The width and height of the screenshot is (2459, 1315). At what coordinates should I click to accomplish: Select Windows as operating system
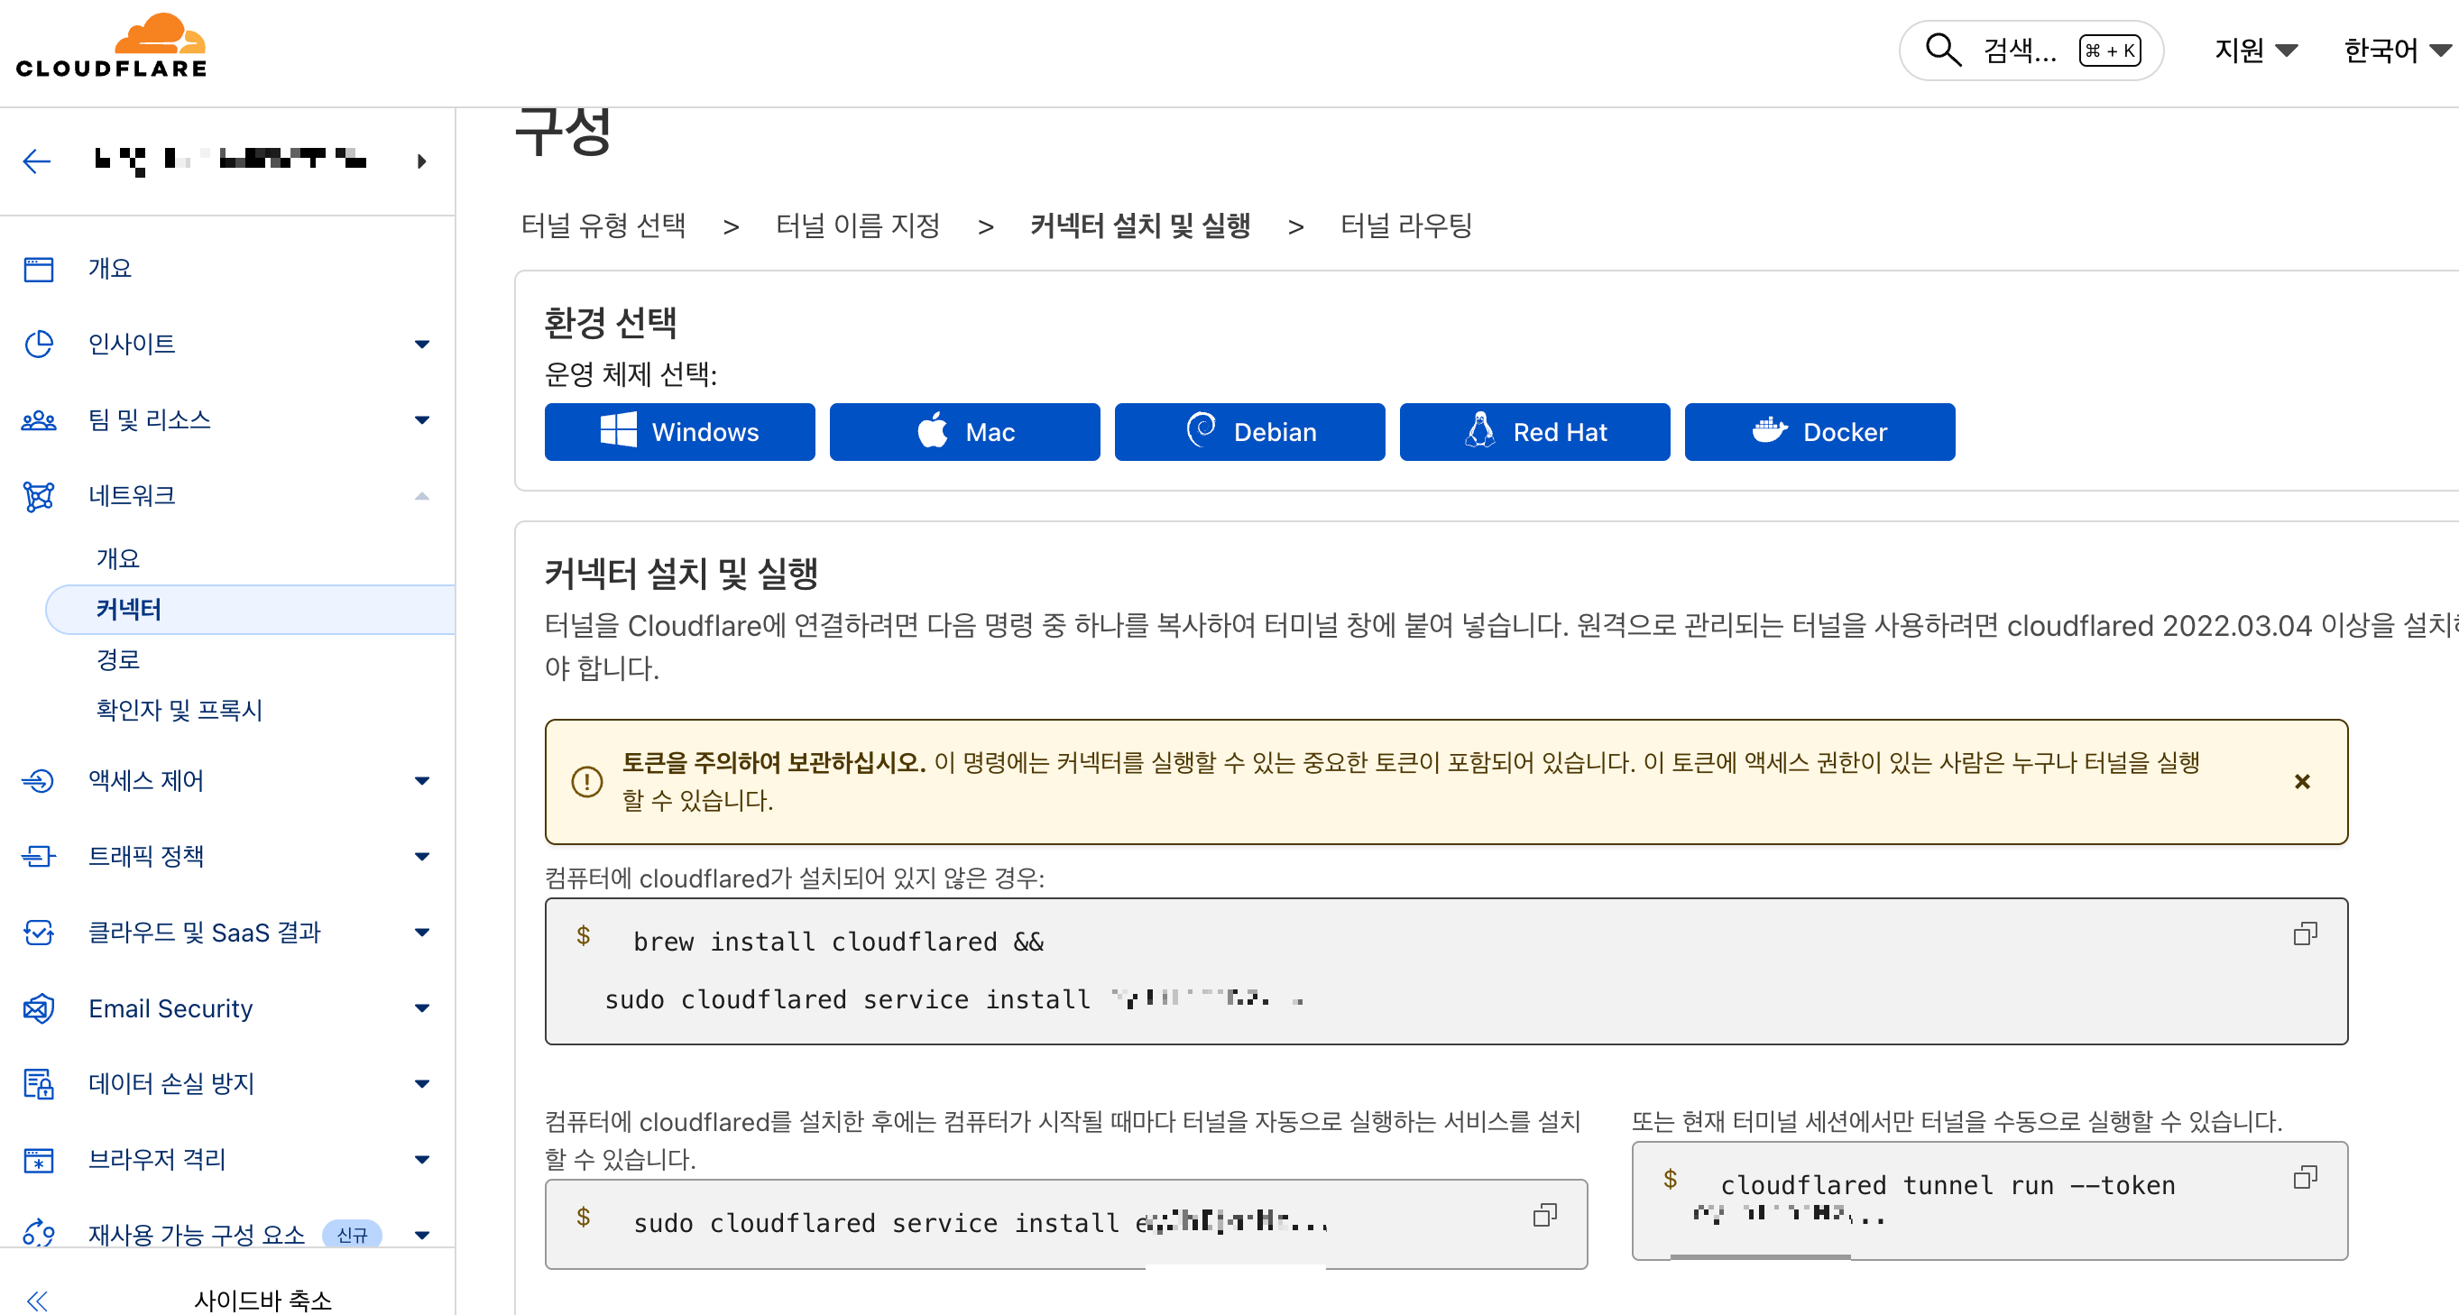pos(678,432)
